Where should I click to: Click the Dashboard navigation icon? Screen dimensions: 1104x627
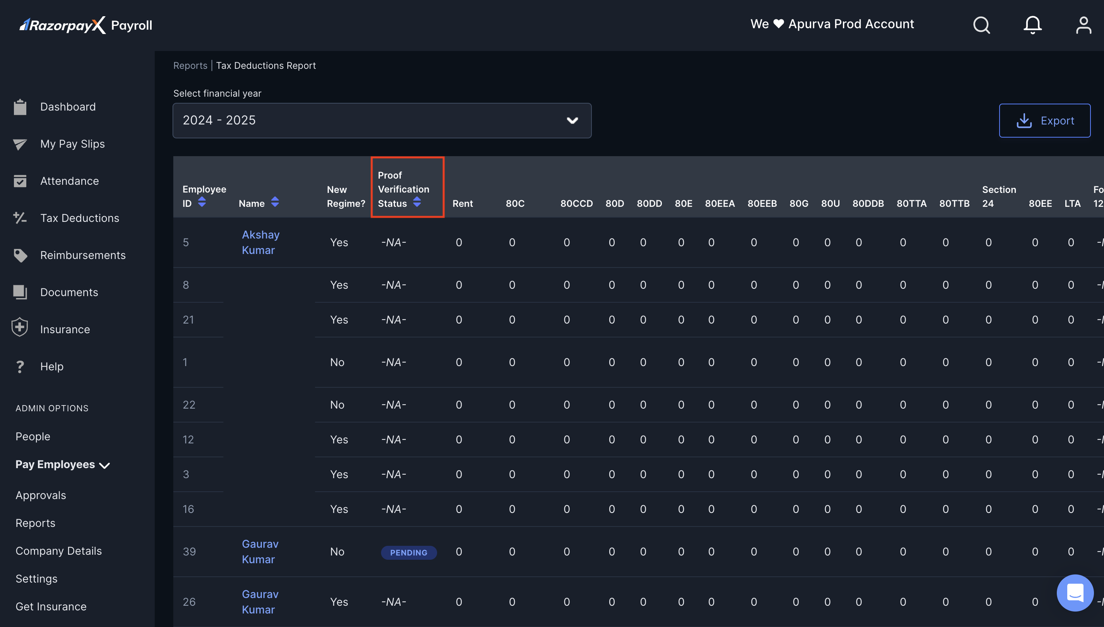pyautogui.click(x=21, y=106)
